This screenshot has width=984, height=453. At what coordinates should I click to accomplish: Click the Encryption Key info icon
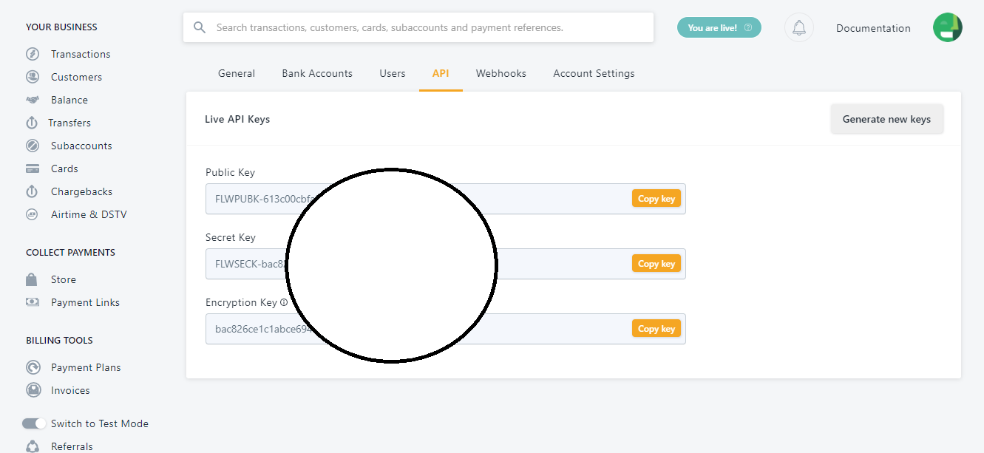coord(284,302)
